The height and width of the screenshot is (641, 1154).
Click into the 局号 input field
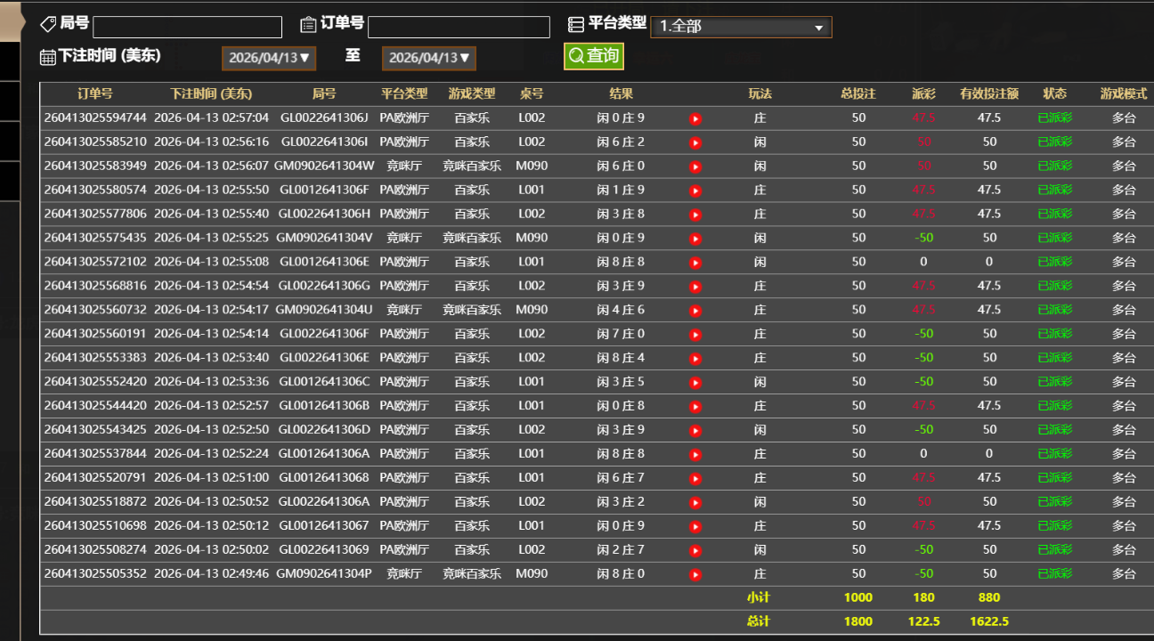pos(187,27)
